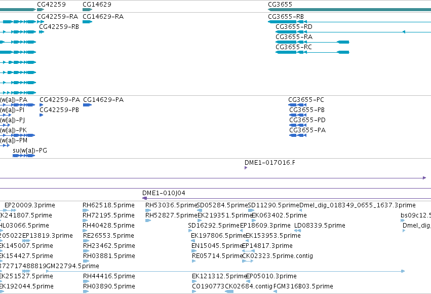Click the CG14629 gene arrow glyph

point(88,10)
